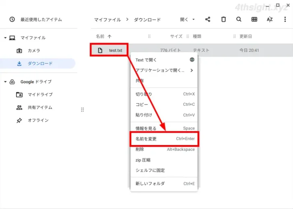Choose 新しいフォルダ menu entry
Image resolution: width=293 pixels, height=209 pixels.
pos(164,184)
